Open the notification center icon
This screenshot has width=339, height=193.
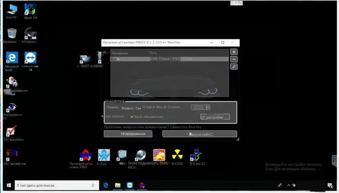point(330,186)
